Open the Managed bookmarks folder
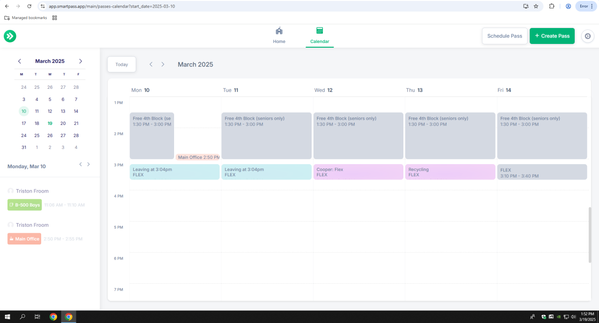 [26, 18]
